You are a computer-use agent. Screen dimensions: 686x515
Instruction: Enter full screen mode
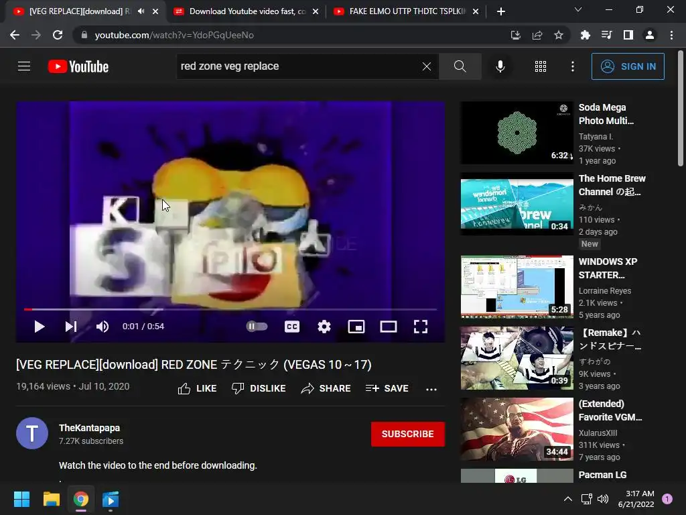click(421, 327)
